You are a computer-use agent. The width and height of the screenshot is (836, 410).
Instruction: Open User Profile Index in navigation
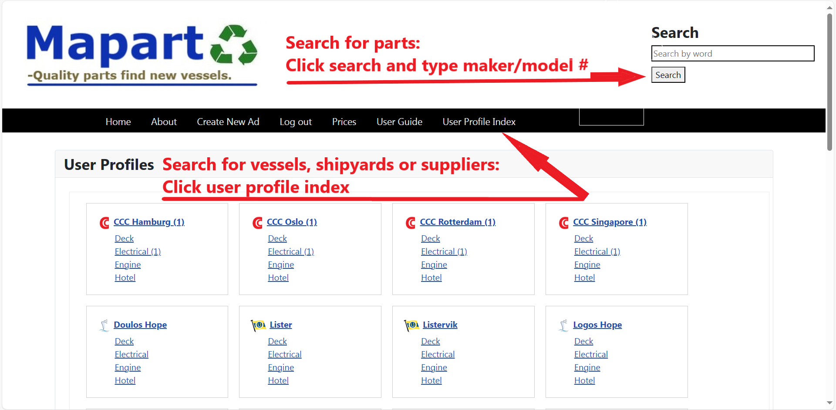coord(479,122)
